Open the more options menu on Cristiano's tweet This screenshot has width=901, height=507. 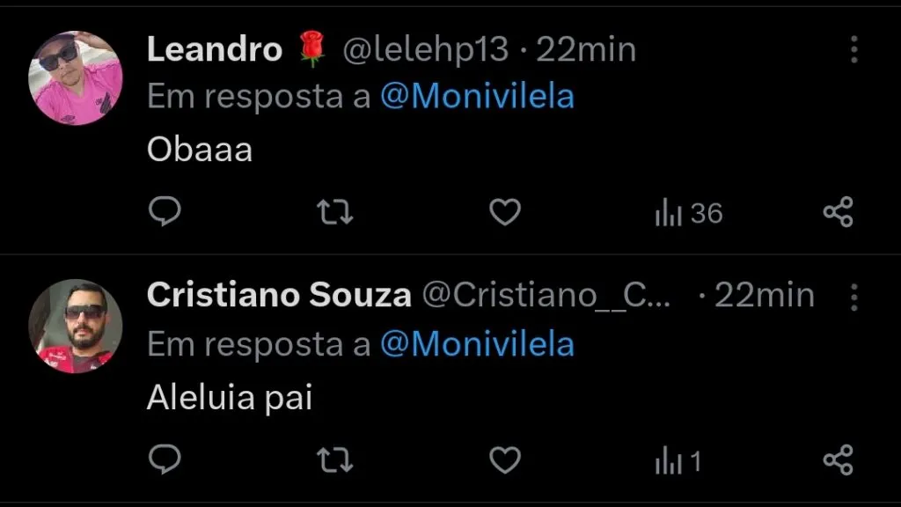coord(853,296)
